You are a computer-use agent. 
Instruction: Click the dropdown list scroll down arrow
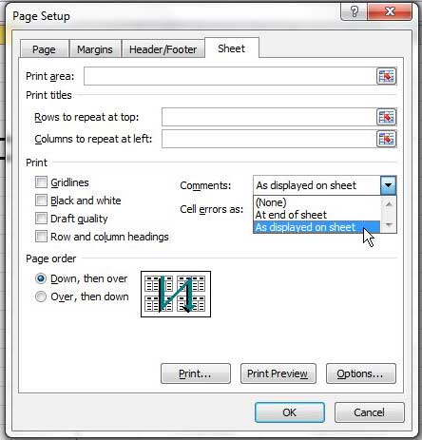click(x=389, y=225)
